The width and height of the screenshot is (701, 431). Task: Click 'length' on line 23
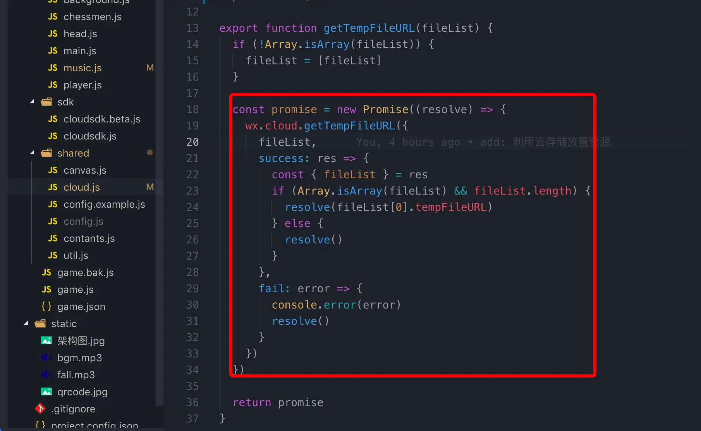[552, 191]
